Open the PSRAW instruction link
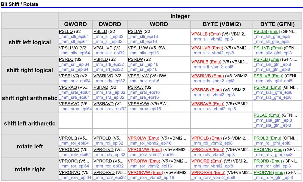 pyautogui.click(x=136, y=88)
